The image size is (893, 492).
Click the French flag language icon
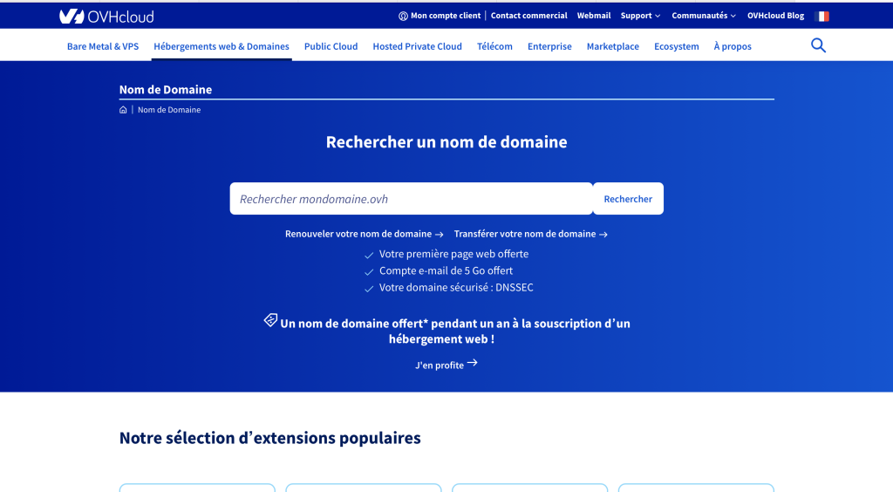point(821,17)
